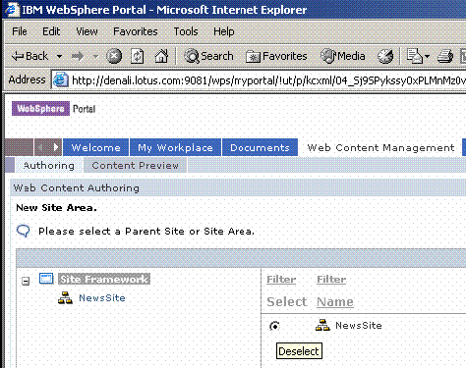
Task: Open the Favorites toolbar button
Action: [276, 56]
